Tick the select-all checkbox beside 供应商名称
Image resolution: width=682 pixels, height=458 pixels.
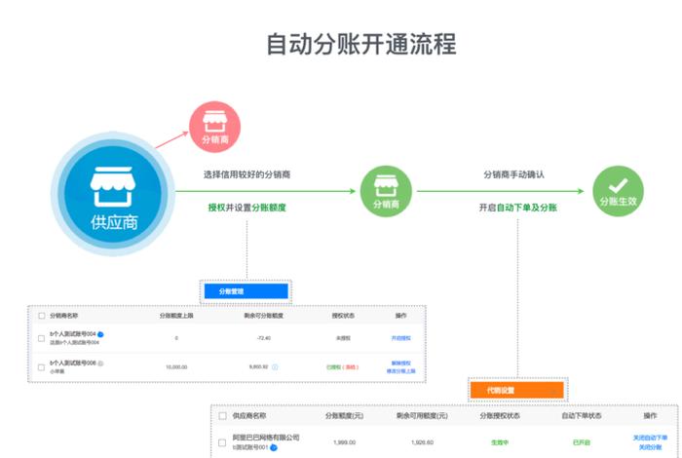pyautogui.click(x=223, y=416)
